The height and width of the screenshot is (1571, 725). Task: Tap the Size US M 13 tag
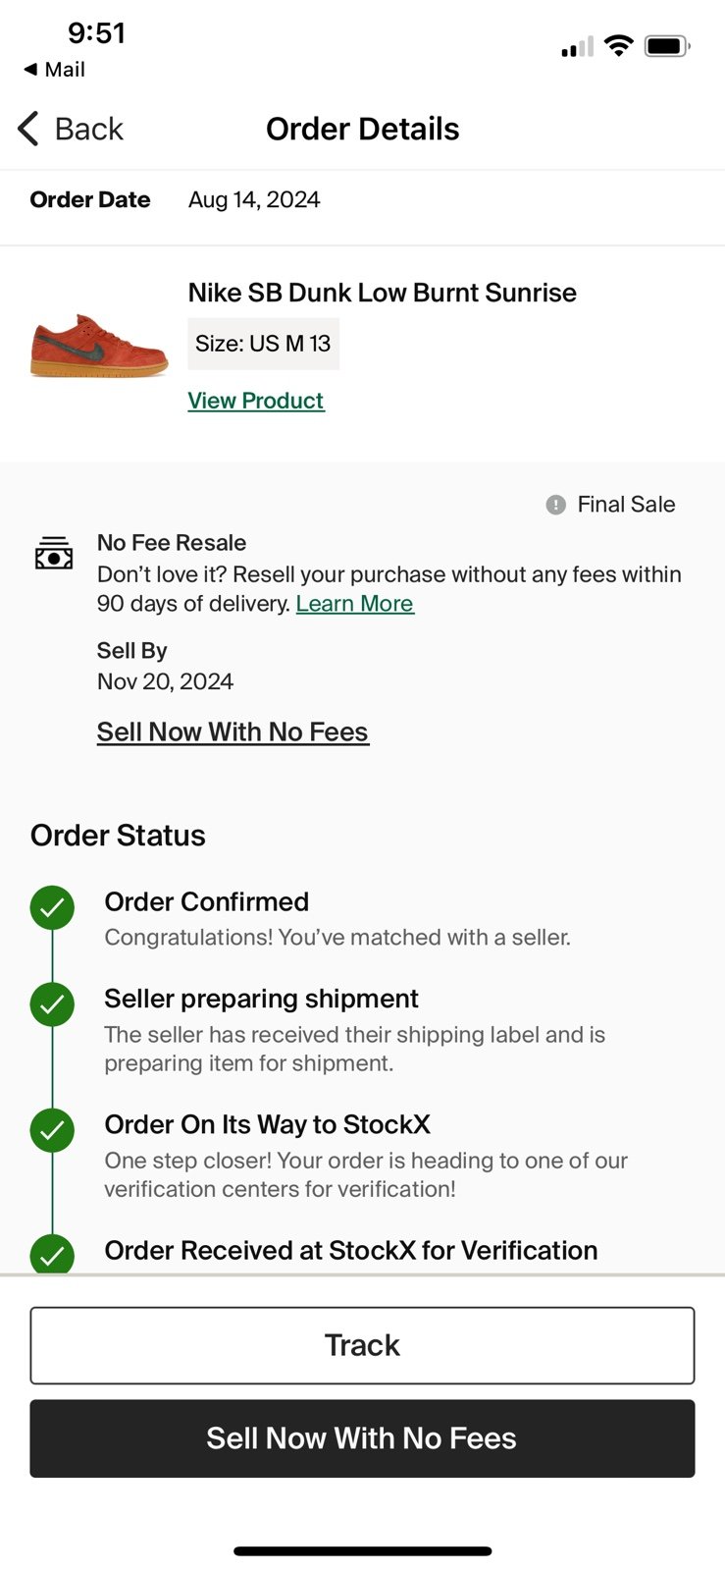[263, 344]
